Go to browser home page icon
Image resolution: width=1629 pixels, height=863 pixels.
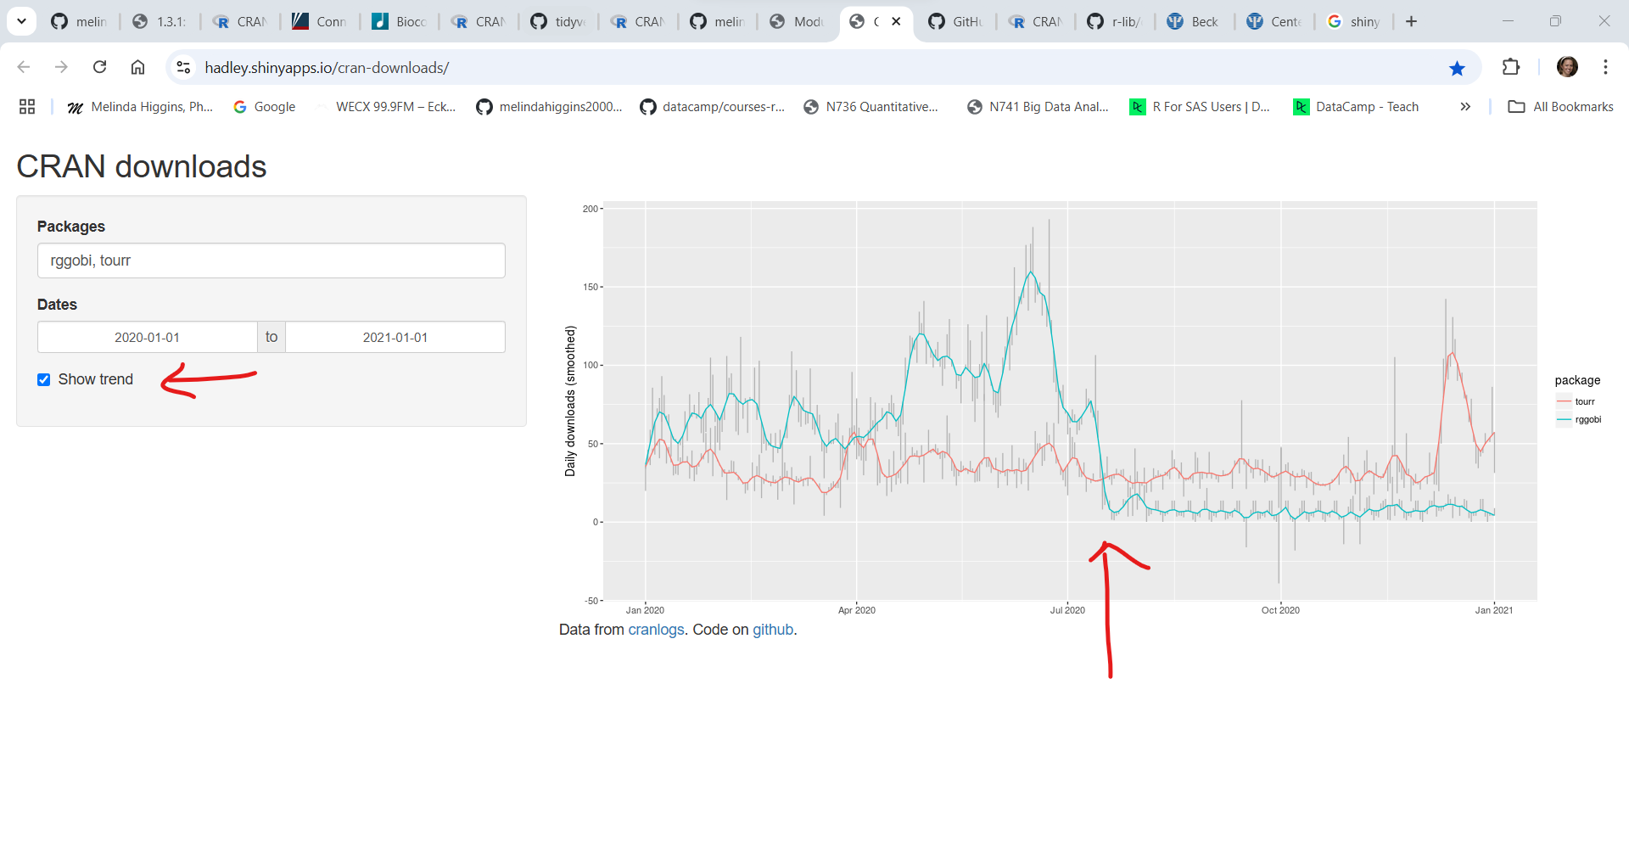(x=137, y=67)
